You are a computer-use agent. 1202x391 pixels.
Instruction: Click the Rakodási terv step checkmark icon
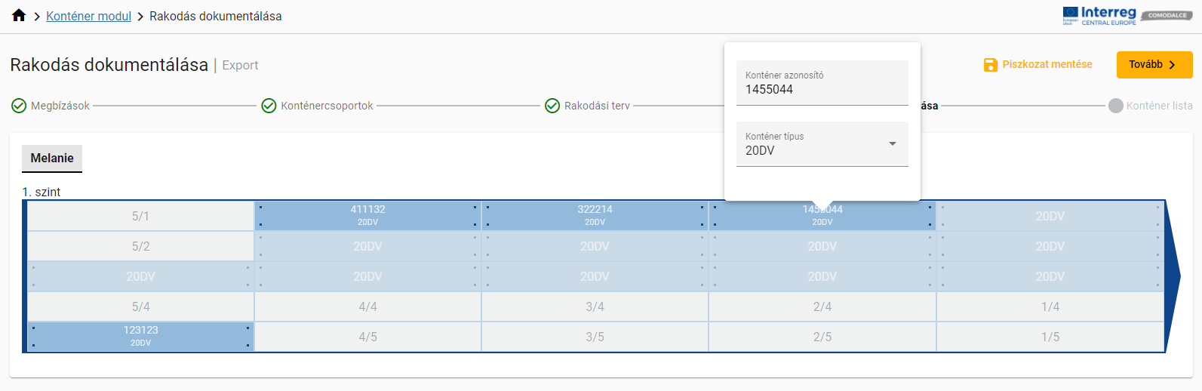tap(552, 106)
